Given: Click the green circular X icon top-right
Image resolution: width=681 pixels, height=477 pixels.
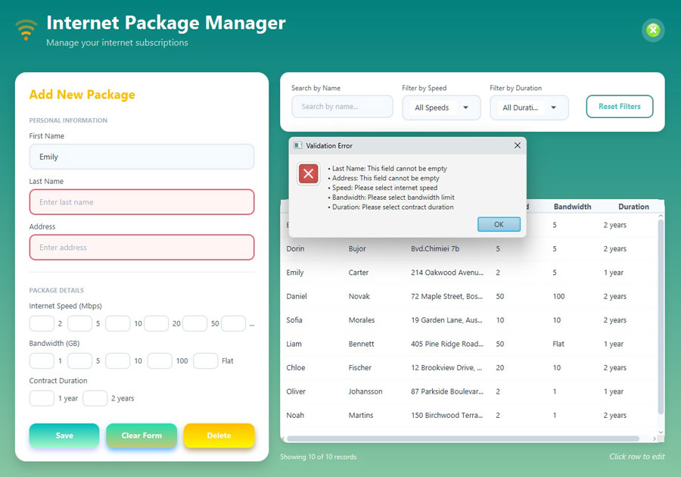Looking at the screenshot, I should [x=652, y=30].
